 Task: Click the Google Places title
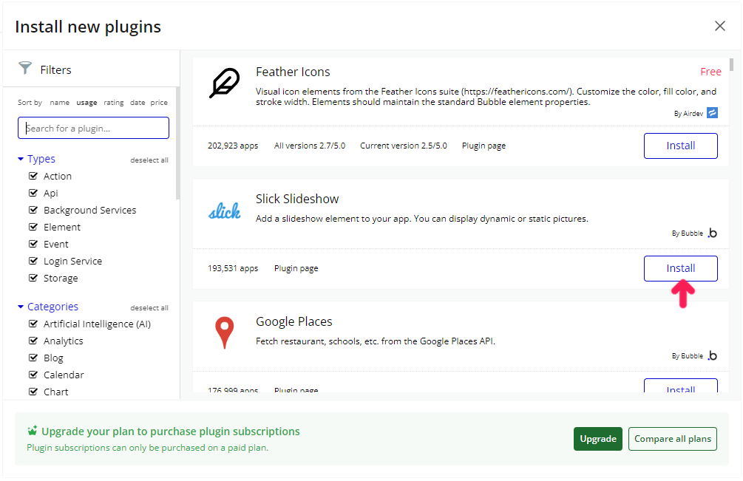coord(294,321)
